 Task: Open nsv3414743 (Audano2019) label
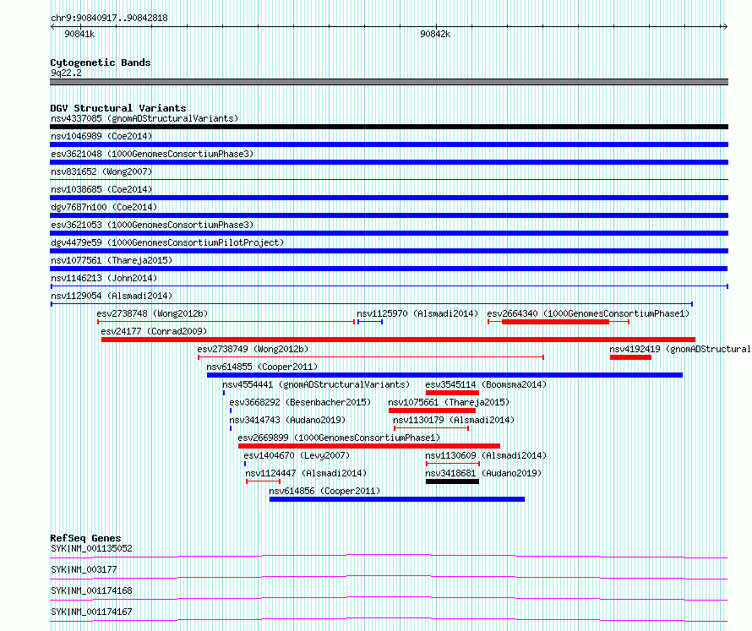click(287, 420)
